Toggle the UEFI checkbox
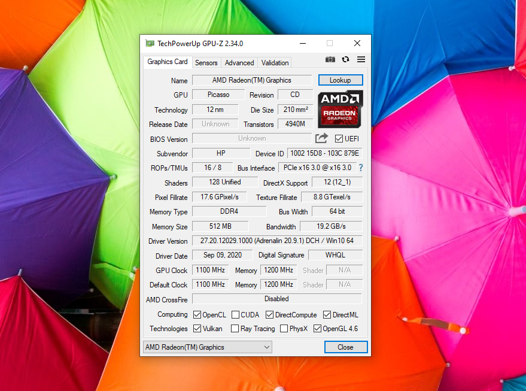 pyautogui.click(x=339, y=138)
